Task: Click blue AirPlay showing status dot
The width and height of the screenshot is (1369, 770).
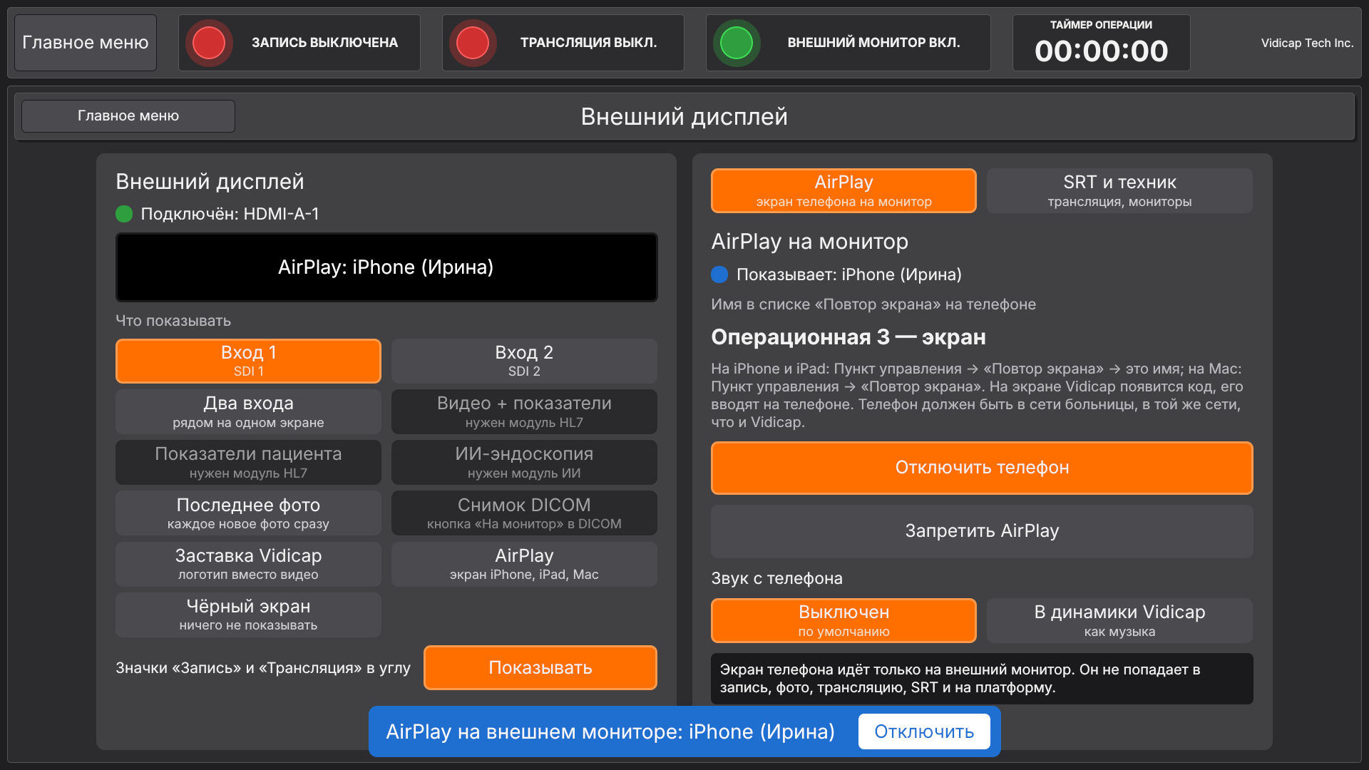Action: click(x=719, y=274)
